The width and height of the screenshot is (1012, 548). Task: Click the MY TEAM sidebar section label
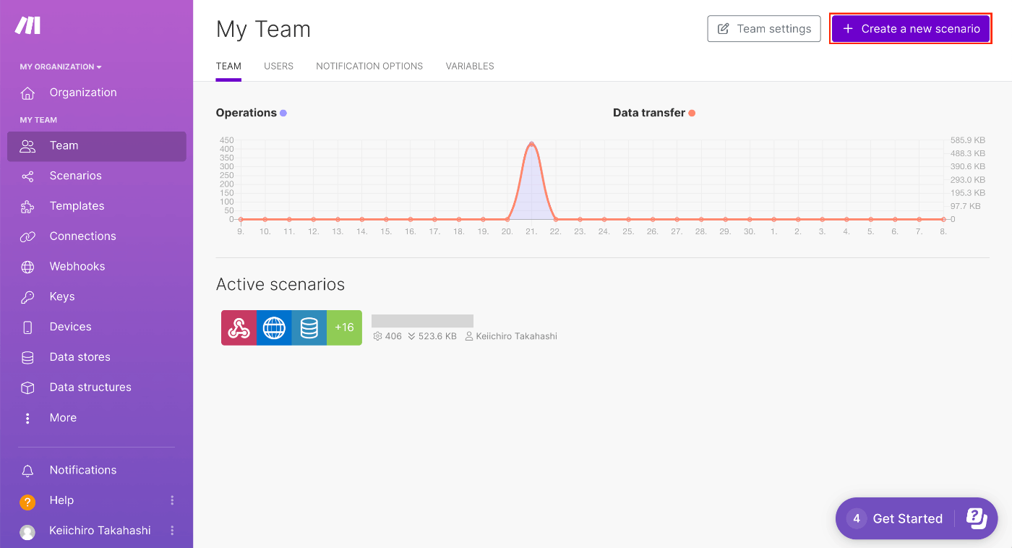click(x=38, y=120)
